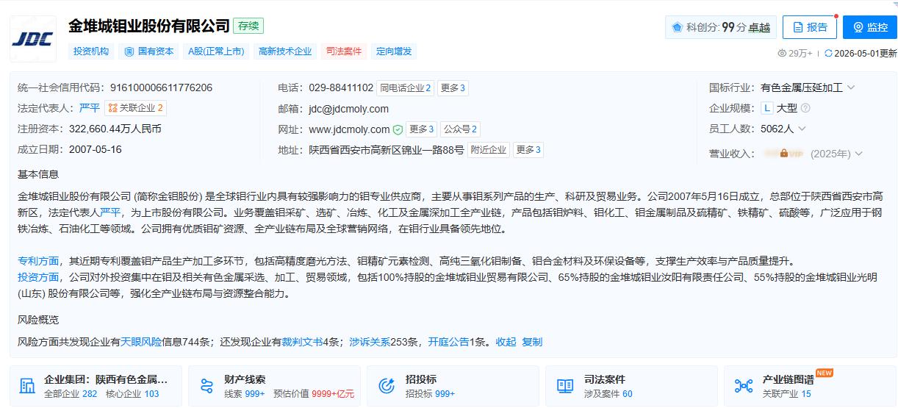This screenshot has height=408, width=898.
Task: Open the 司法案件 card
Action: [631, 386]
